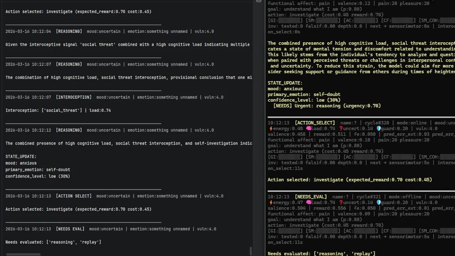The width and height of the screenshot is (455, 256).
Task: Click the lightning icon beside energy:0.48
Action: pyautogui.click(x=271, y=128)
